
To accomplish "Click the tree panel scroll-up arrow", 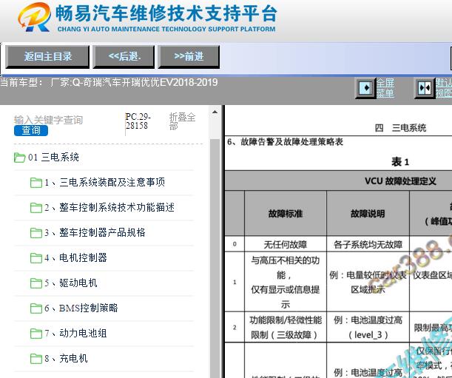I will (x=215, y=112).
